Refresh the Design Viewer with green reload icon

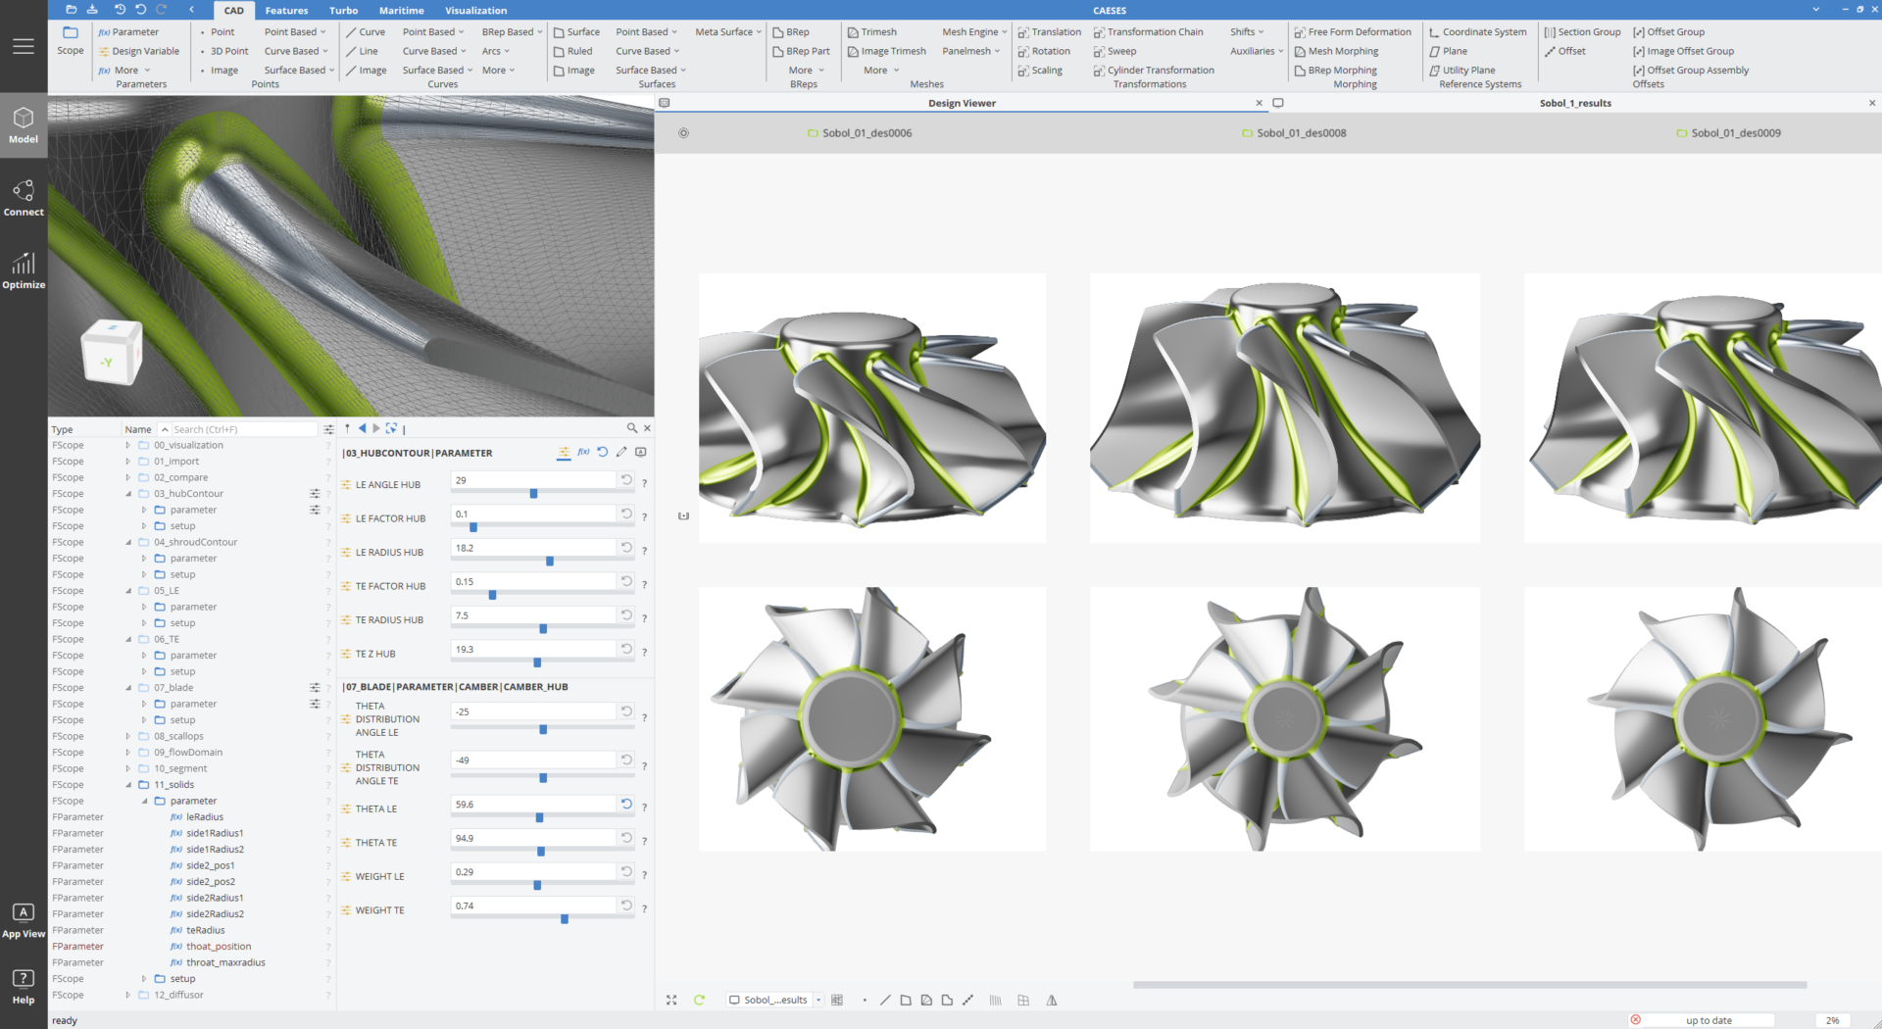[x=700, y=1000]
